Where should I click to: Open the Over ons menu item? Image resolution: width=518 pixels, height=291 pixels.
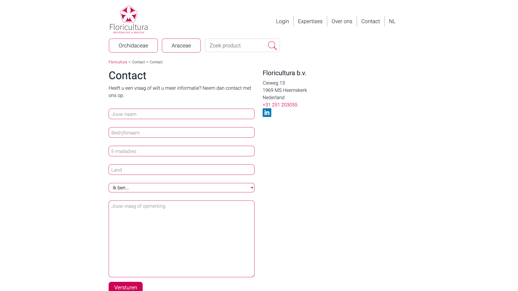coord(342,21)
